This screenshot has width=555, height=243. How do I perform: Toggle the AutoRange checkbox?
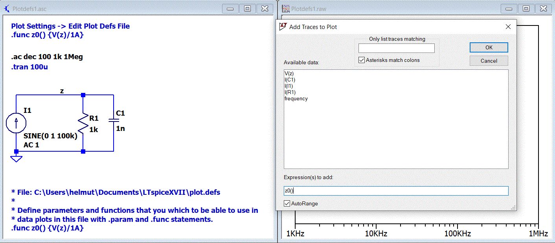[287, 203]
